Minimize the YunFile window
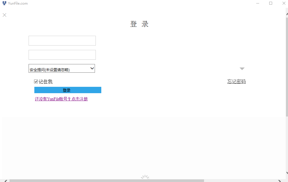This screenshot has width=288, height=182. point(258,3)
